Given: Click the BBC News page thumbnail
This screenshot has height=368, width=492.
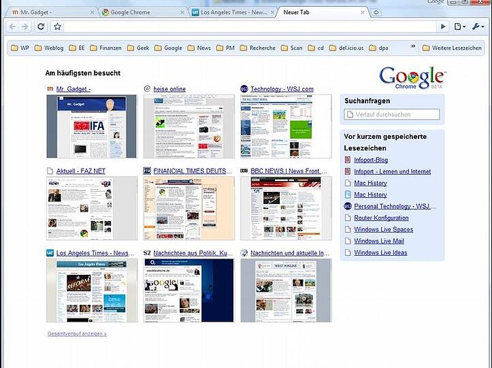Looking at the screenshot, I should pyautogui.click(x=286, y=208).
